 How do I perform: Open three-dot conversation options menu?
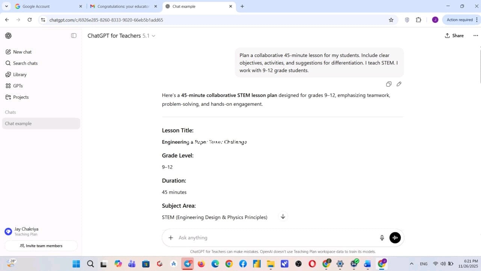coord(476,36)
